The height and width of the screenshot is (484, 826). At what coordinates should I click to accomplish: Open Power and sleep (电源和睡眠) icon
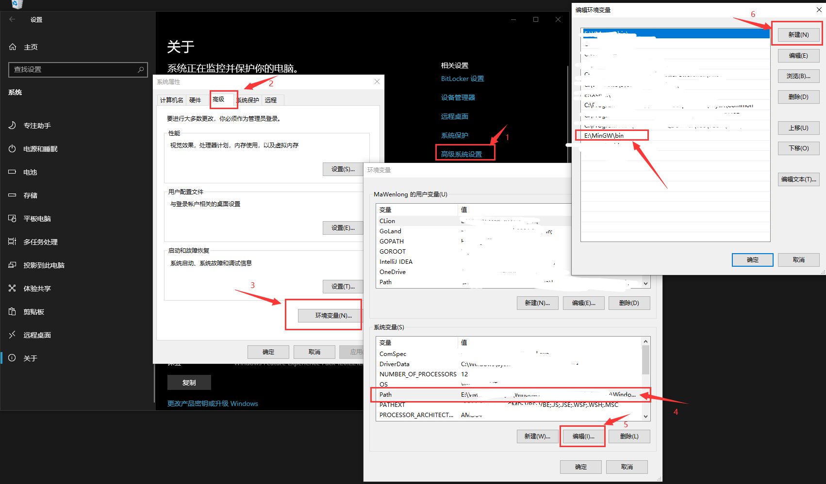(13, 149)
